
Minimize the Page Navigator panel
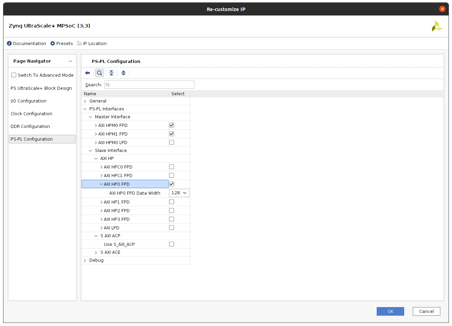(71, 61)
